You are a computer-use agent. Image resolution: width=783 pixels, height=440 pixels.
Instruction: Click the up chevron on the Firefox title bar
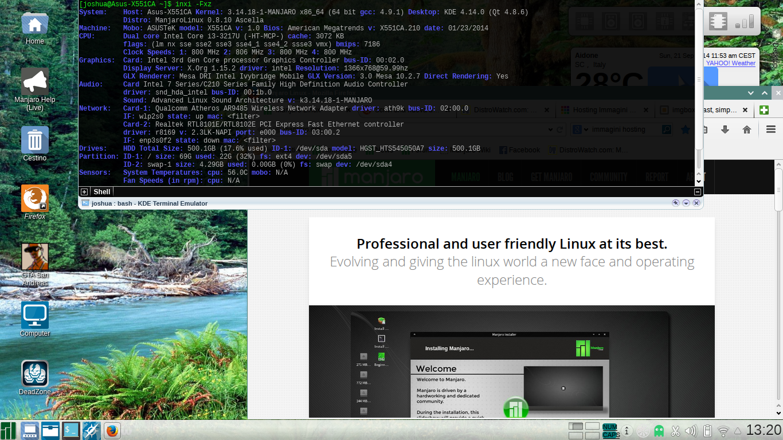coord(765,93)
